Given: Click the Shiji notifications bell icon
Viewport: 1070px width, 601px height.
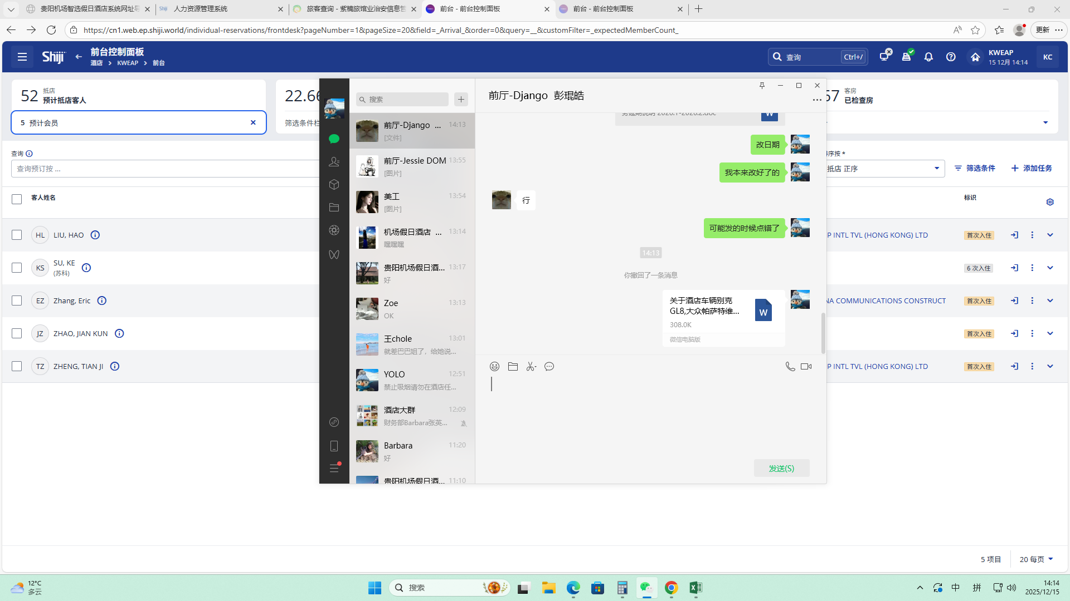Looking at the screenshot, I should pyautogui.click(x=928, y=57).
